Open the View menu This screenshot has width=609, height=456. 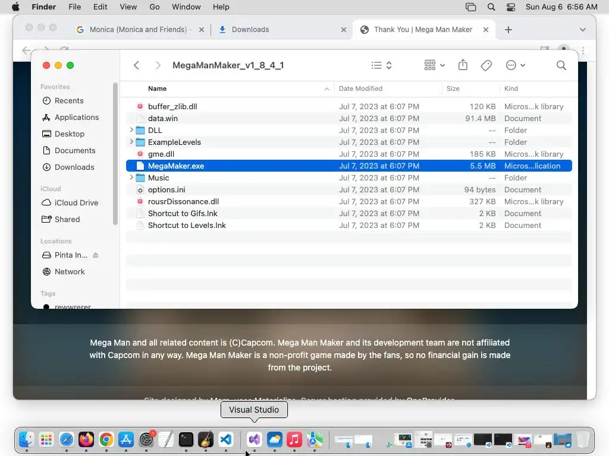click(128, 7)
